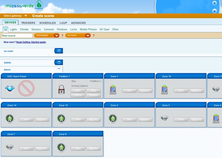
Task: Click the Zone 1 door sensor icon
Action: (x=113, y=90)
